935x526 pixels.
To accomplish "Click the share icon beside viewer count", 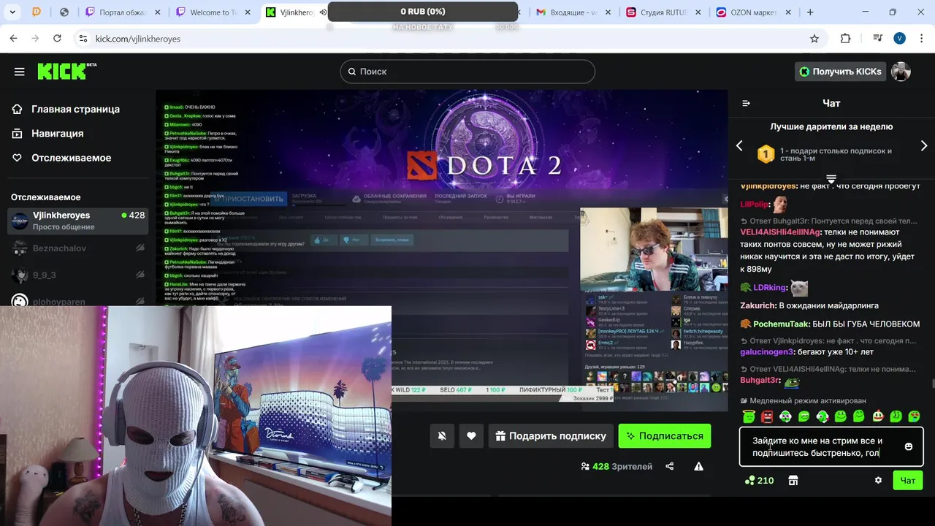I will [670, 466].
